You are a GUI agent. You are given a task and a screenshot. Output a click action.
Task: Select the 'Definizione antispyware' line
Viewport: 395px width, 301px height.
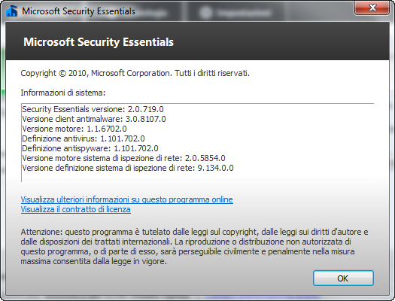[x=90, y=148]
